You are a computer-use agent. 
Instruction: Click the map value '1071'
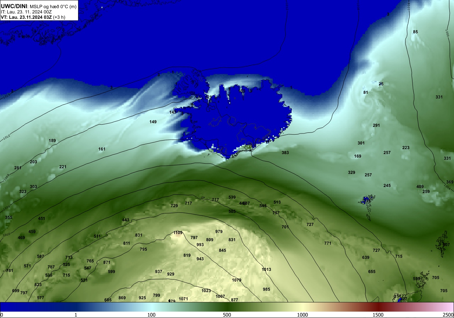(183, 299)
